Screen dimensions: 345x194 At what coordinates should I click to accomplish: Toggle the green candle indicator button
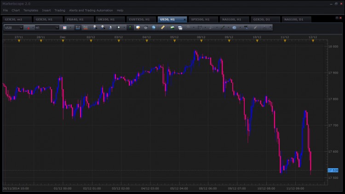[x=130, y=28]
